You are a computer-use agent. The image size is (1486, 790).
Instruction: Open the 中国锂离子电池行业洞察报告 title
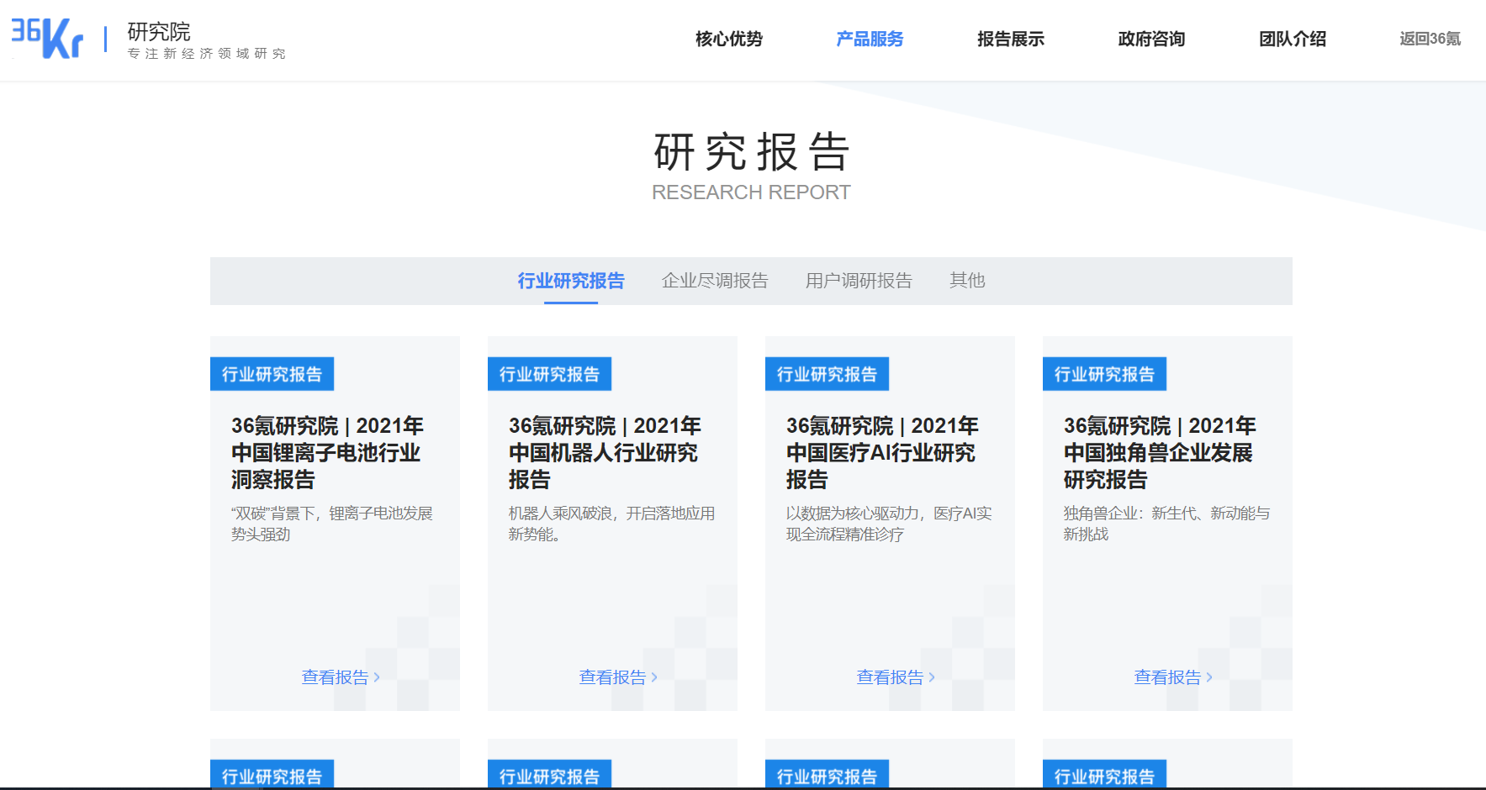point(327,453)
